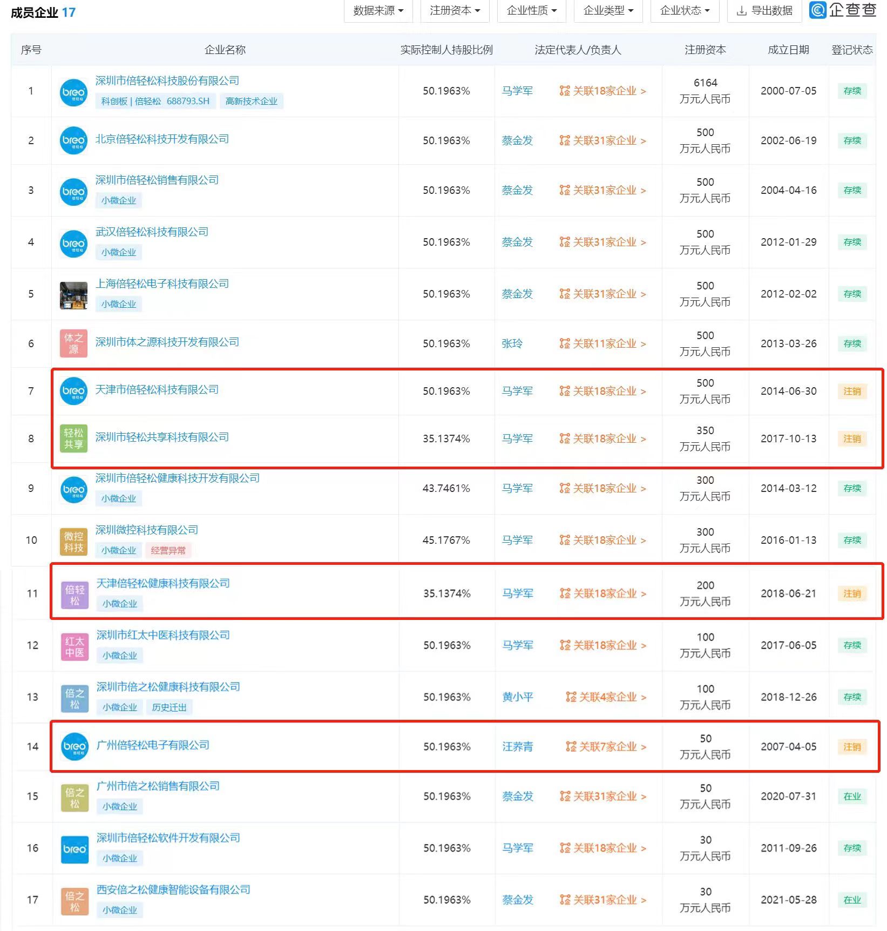Click the 导出数据 export button
Viewport: 887px width, 931px height.
[764, 11]
